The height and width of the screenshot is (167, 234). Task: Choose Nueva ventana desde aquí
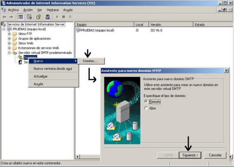point(53,69)
